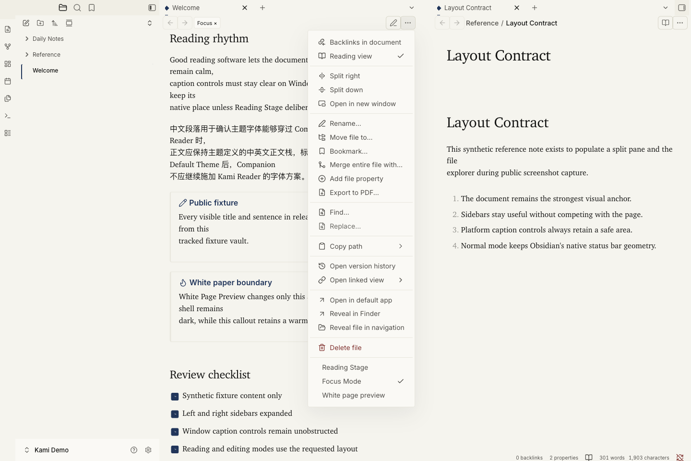The image size is (691, 461).
Task: Select Reveal file in navigation
Action: [361, 328]
